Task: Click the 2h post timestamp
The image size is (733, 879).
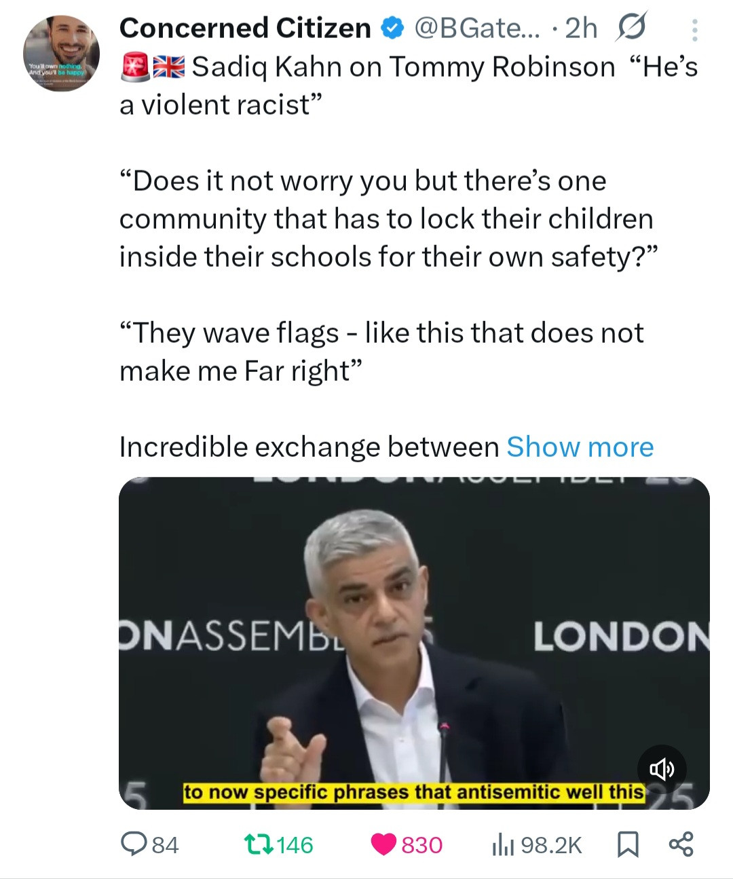Action: click(581, 29)
